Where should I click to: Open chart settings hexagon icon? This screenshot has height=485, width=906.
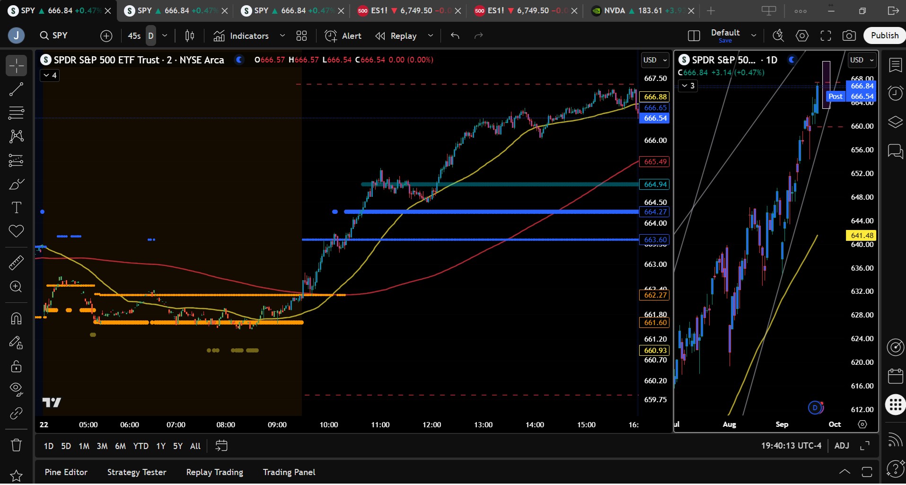point(802,35)
